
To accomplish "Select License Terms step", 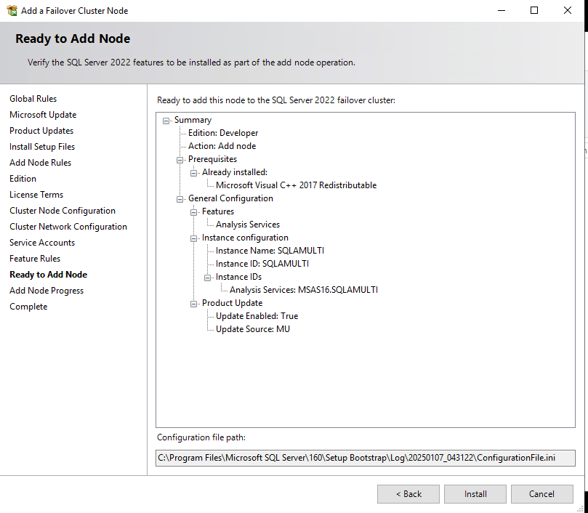I will pos(36,195).
